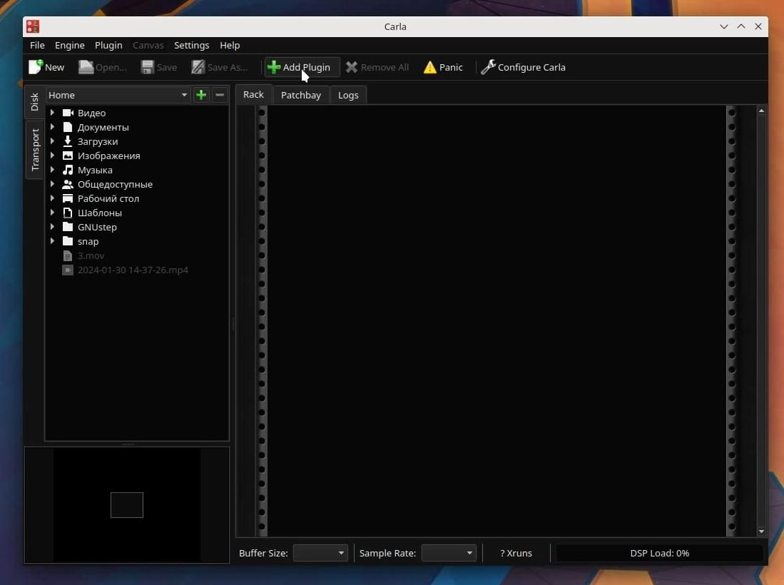Select the 3.mov file name
This screenshot has height=585, width=784.
pos(91,255)
